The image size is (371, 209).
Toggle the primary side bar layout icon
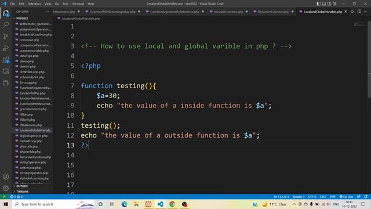coord(318,3)
